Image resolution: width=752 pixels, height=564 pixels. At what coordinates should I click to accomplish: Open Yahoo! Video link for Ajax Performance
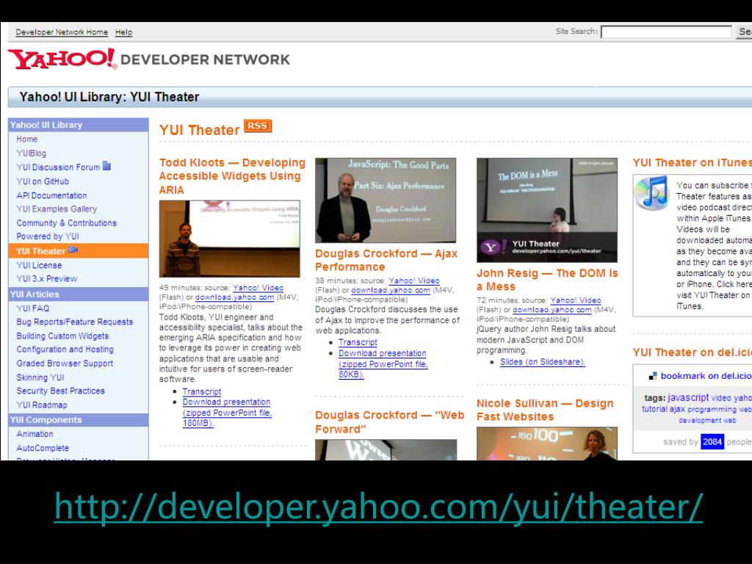[414, 281]
